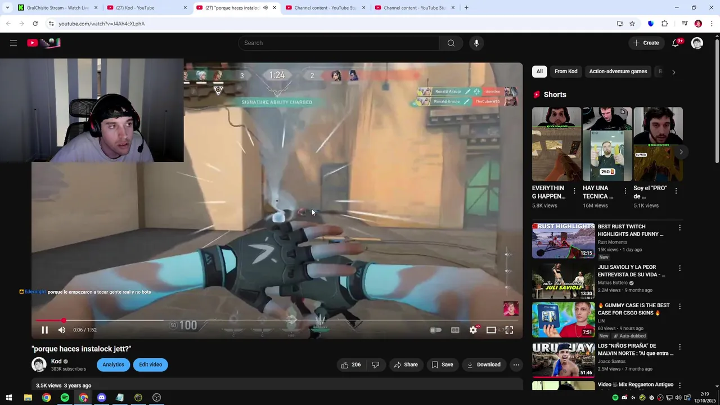Open the Soy el PRO short
720x405 pixels.
(658, 144)
